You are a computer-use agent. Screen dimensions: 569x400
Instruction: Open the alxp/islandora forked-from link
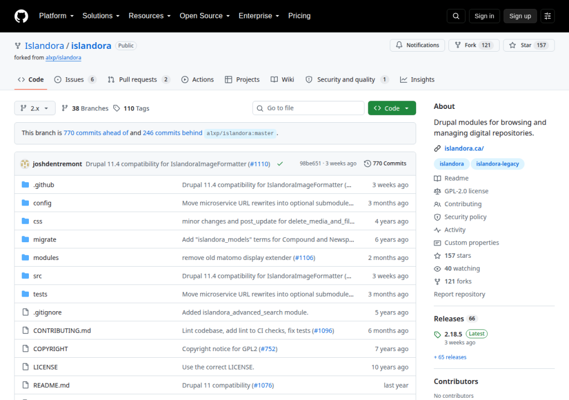point(63,57)
